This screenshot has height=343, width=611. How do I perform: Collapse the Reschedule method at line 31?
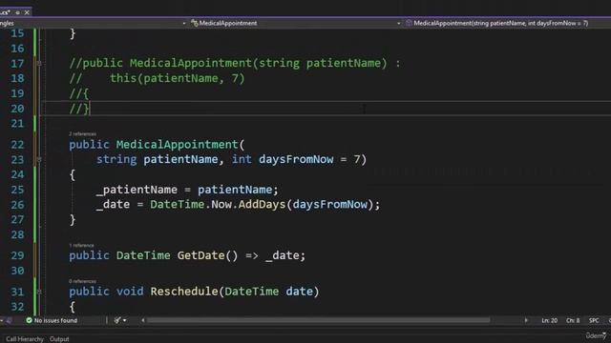39,292
